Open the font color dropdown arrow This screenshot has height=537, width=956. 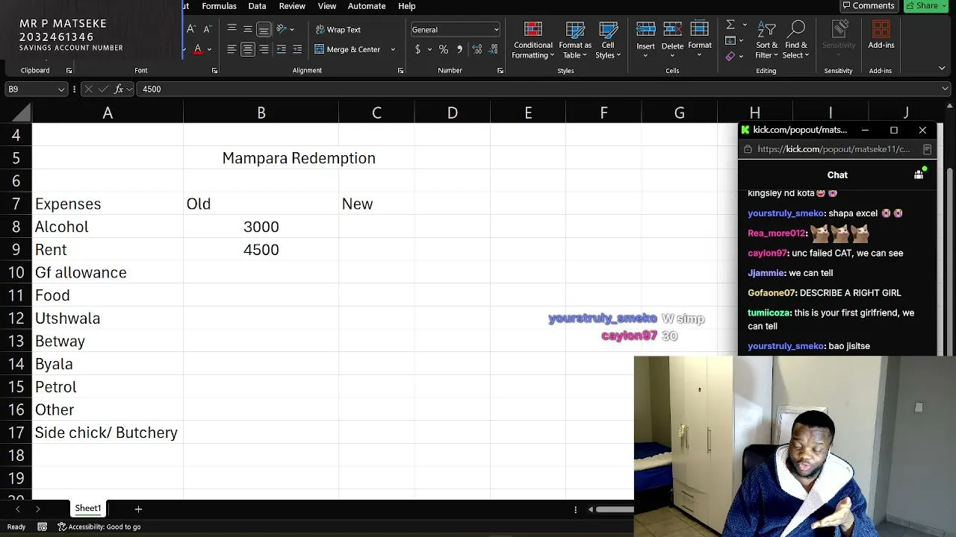(209, 49)
